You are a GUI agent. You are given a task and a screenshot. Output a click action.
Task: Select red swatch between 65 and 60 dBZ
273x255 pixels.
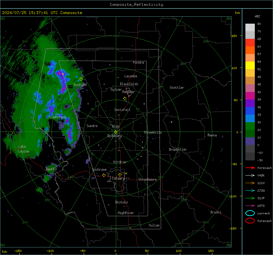coord(250,43)
